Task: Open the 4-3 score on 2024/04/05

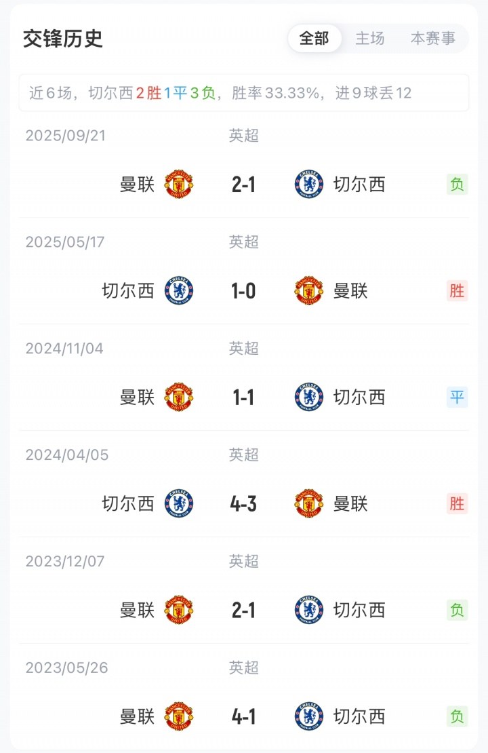Action: coord(243,503)
